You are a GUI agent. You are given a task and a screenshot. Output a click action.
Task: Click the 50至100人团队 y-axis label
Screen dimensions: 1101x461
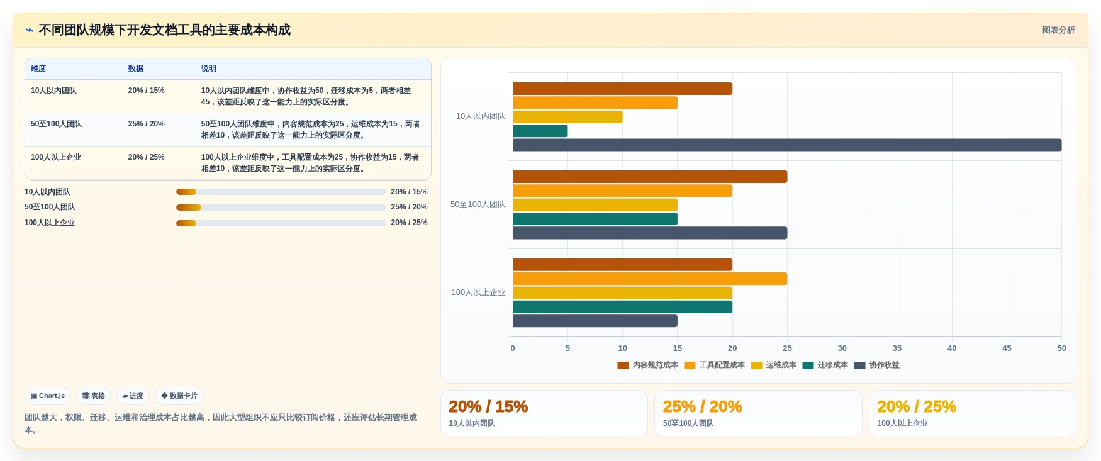click(x=478, y=204)
